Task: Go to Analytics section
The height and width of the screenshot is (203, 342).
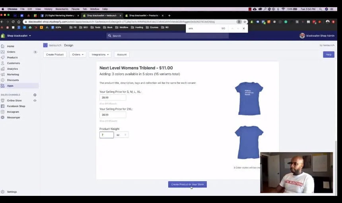Action: 12,69
